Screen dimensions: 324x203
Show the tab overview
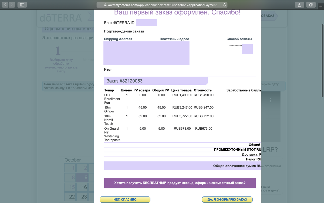pos(311,5)
